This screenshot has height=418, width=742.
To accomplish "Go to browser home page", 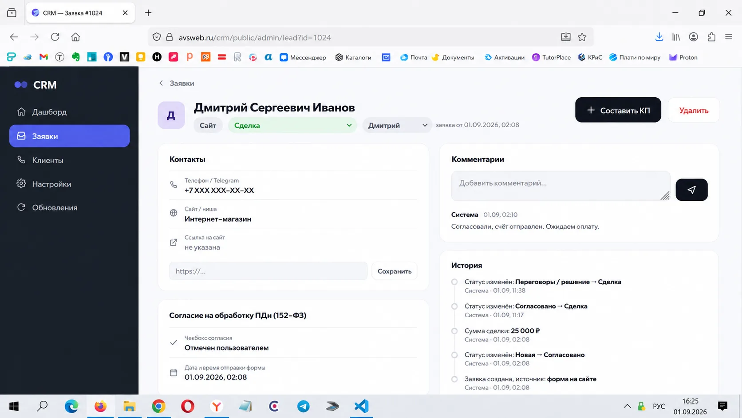I will pos(76,37).
